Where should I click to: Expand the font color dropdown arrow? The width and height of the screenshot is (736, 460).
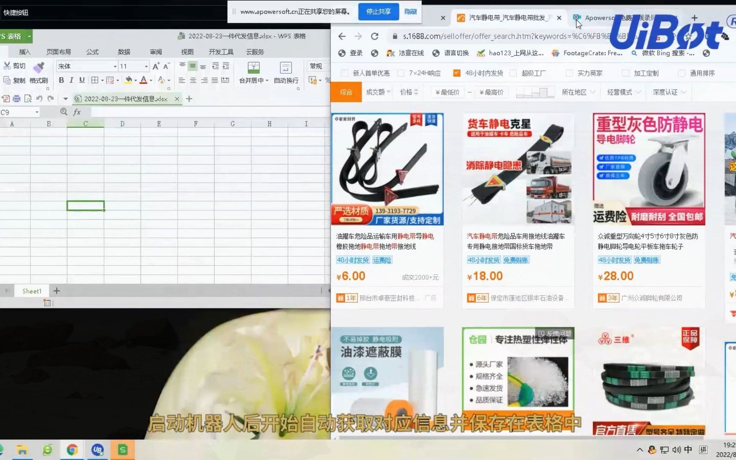click(151, 80)
